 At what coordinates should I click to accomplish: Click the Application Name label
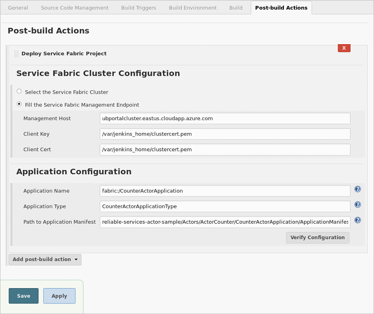(47, 191)
